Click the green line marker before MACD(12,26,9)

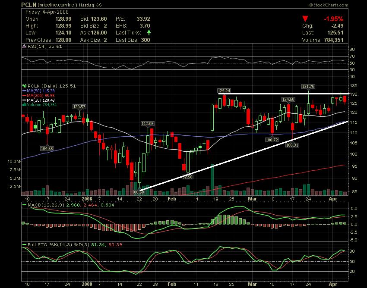click(24, 205)
